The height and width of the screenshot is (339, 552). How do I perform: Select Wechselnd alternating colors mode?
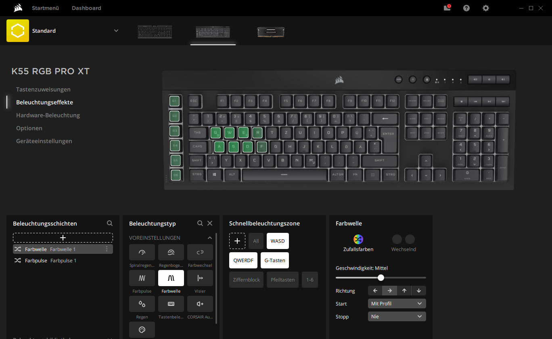click(x=404, y=243)
